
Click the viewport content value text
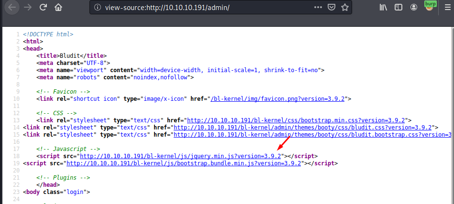click(x=229, y=70)
